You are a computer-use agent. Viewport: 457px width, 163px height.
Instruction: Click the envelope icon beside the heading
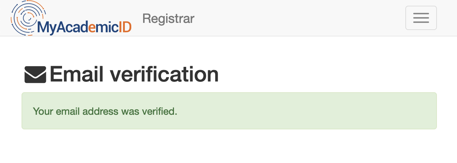35,75
